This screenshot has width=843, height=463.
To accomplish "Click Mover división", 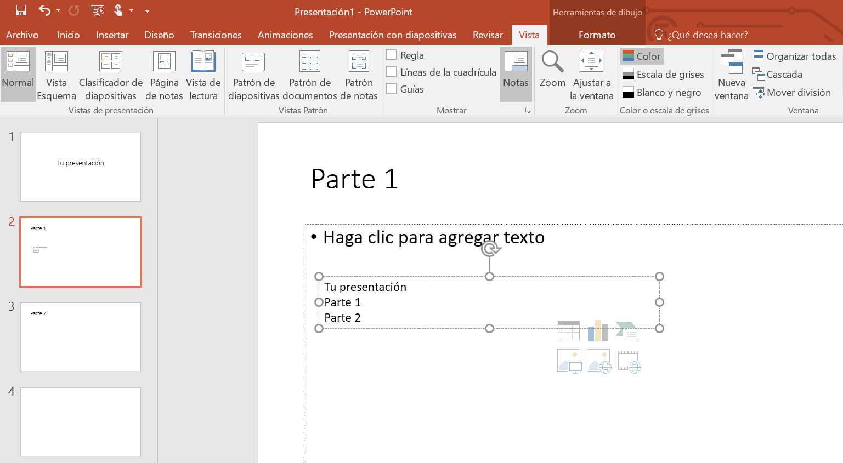I will [791, 92].
